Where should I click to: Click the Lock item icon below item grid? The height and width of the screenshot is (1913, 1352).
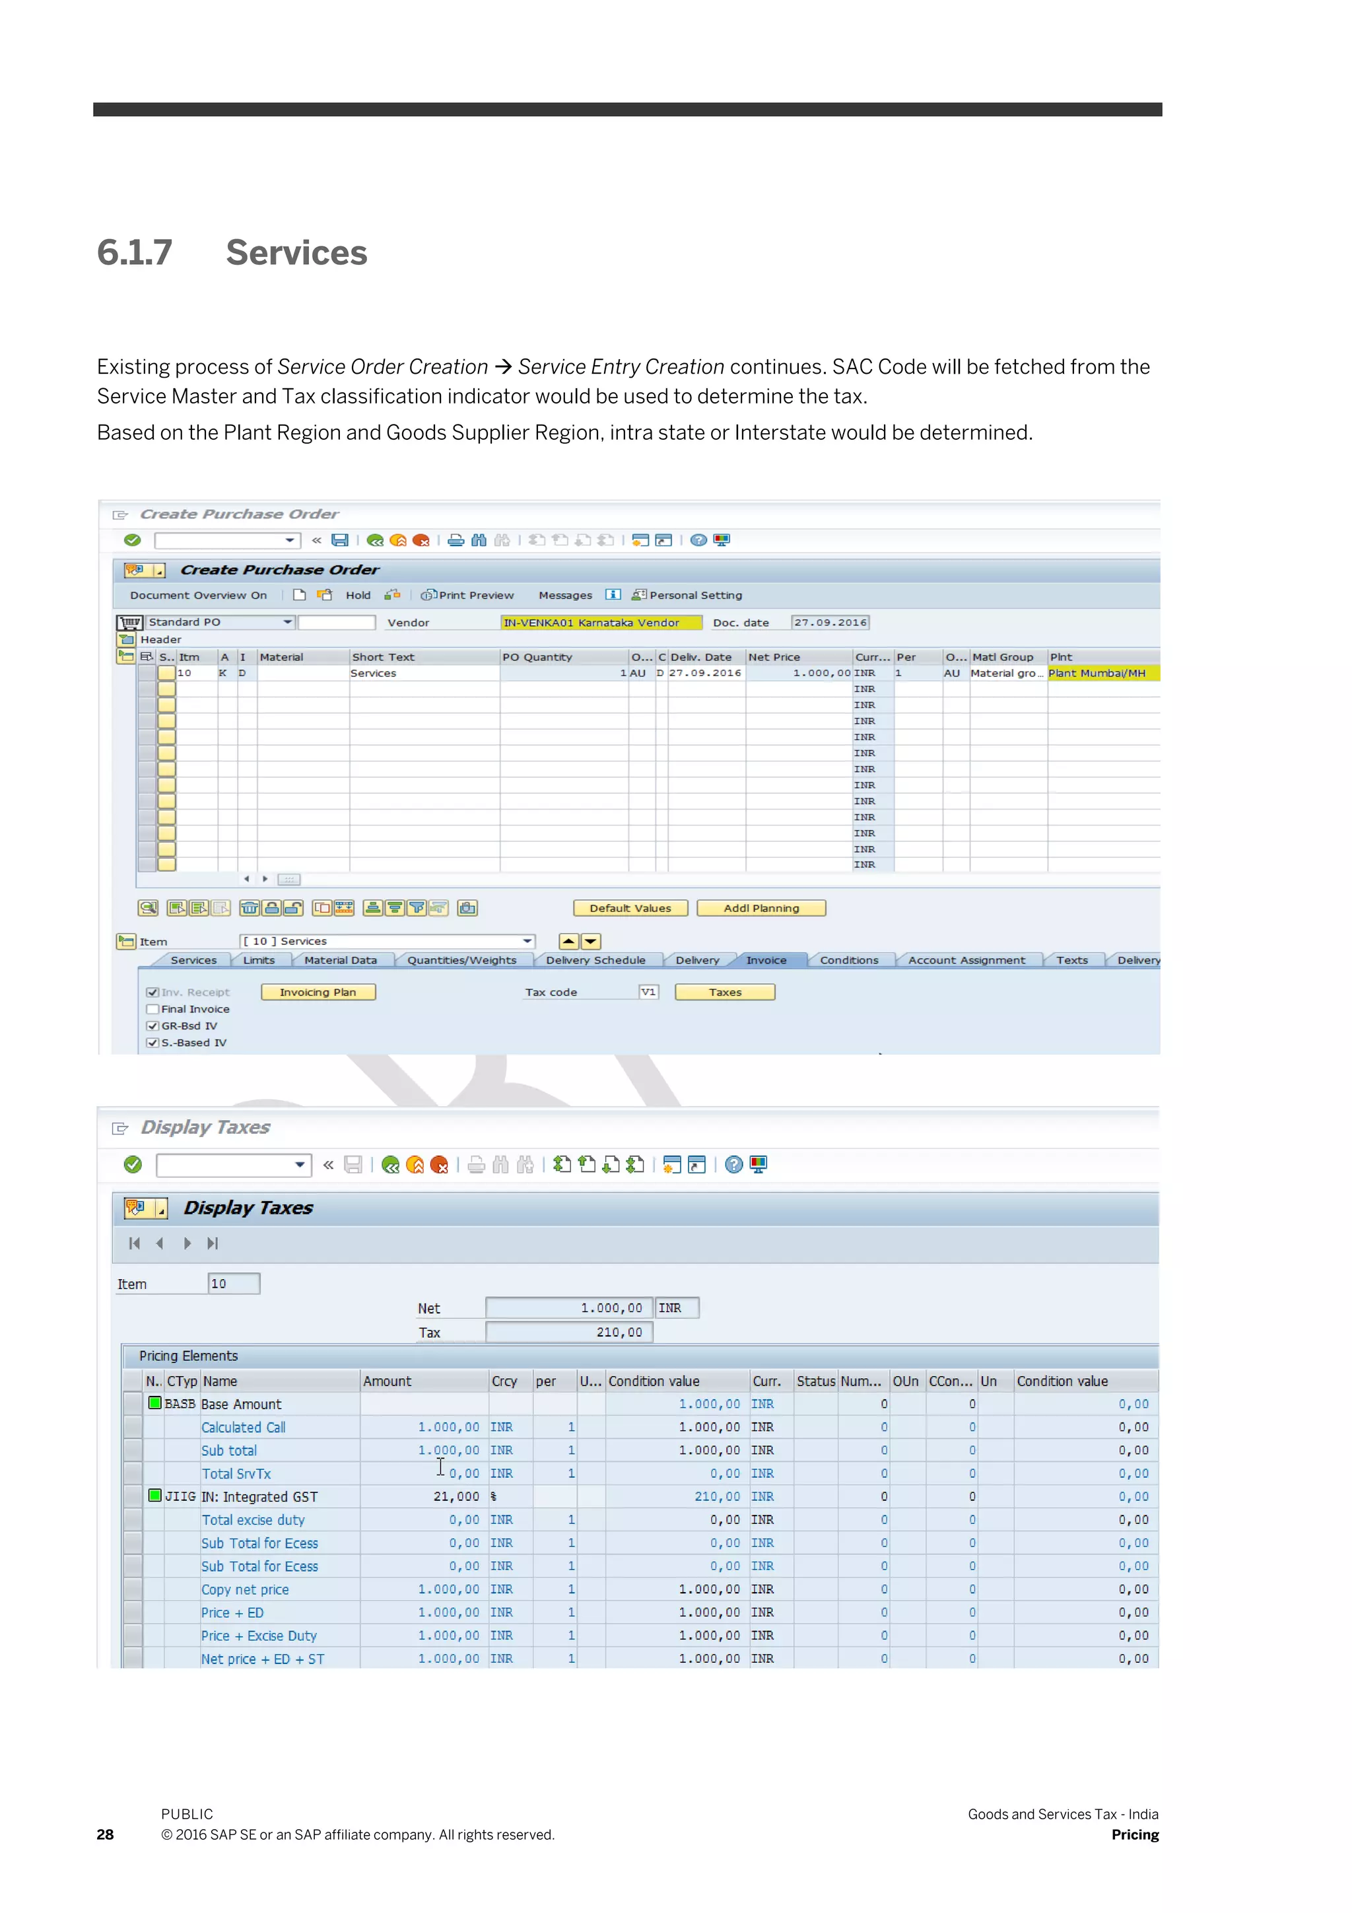[271, 908]
